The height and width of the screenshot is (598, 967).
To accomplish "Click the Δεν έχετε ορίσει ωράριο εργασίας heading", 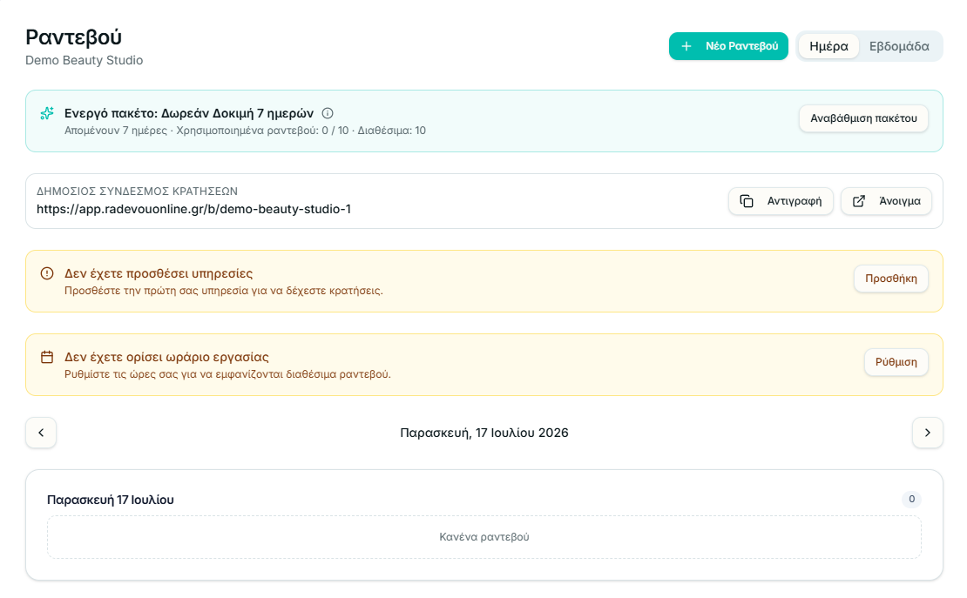I will 166,357.
